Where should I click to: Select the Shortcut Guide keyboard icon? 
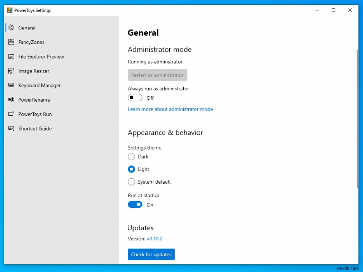(12, 129)
